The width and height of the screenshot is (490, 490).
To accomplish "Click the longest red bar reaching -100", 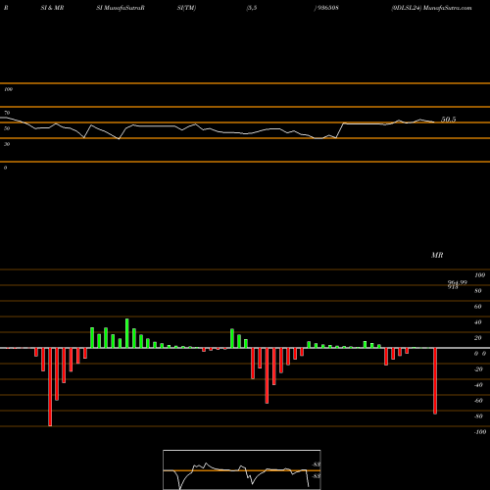I will click(x=50, y=387).
